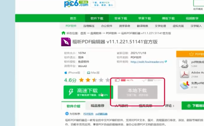Open the 软件下载 main navigation item
Image resolution: width=204 pixels, height=126 pixels.
click(x=97, y=18)
